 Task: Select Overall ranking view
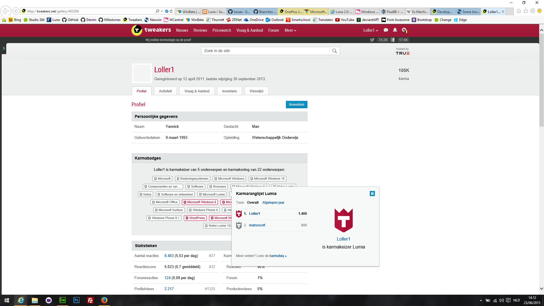(x=253, y=203)
